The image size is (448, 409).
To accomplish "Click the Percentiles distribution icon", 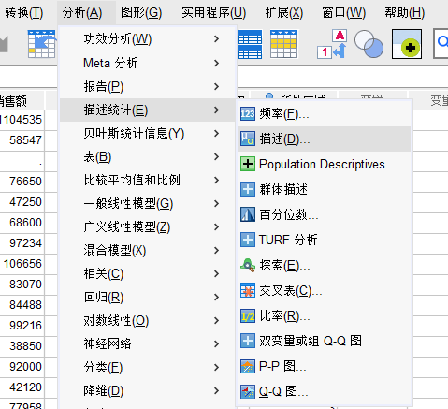I will [x=248, y=215].
